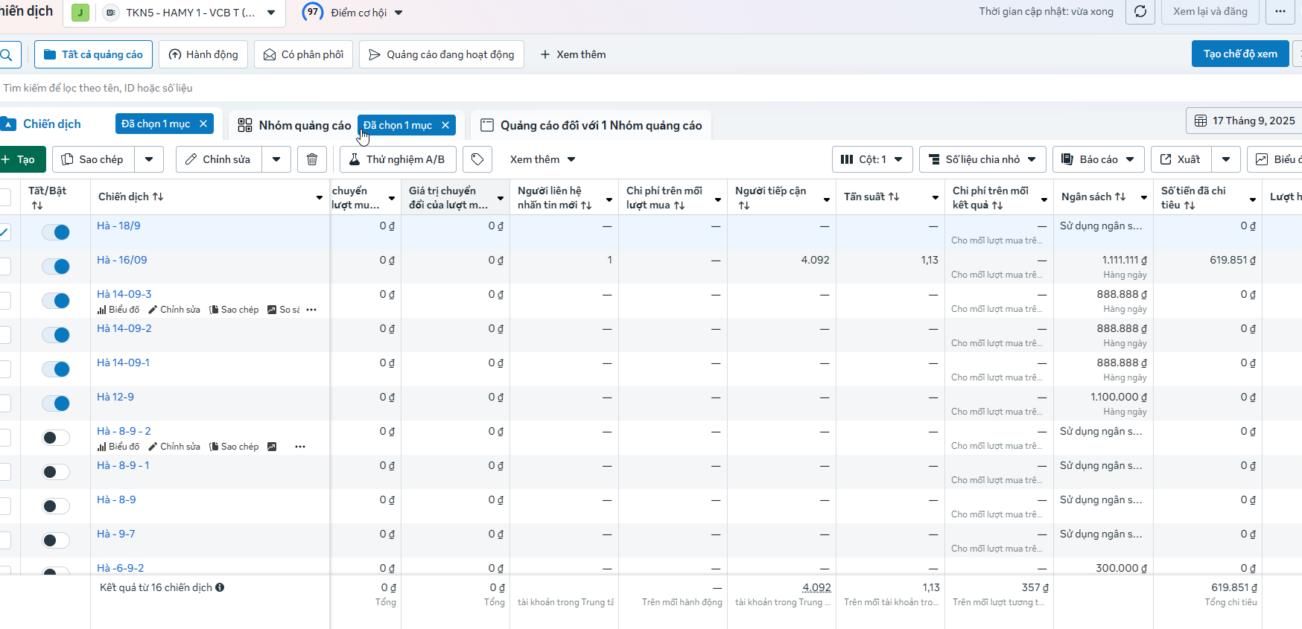
Task: Click Biểu đồ under Hà 14-09-3
Action: coord(118,310)
